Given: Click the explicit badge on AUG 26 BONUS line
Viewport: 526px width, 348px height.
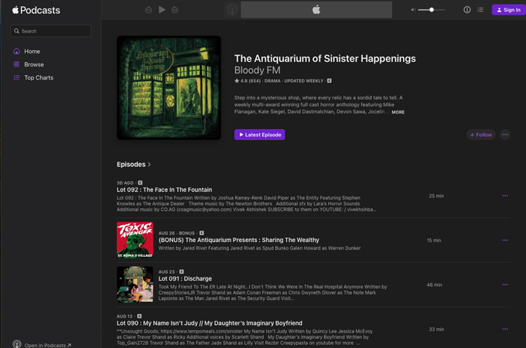Looking at the screenshot, I should click(202, 233).
